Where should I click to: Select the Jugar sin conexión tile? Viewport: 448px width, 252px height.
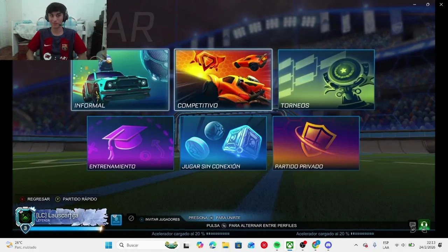[x=223, y=143]
